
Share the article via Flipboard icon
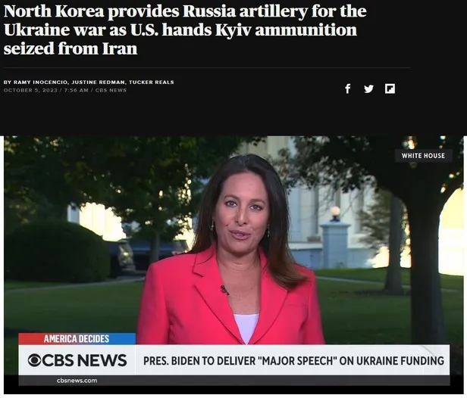click(x=390, y=89)
